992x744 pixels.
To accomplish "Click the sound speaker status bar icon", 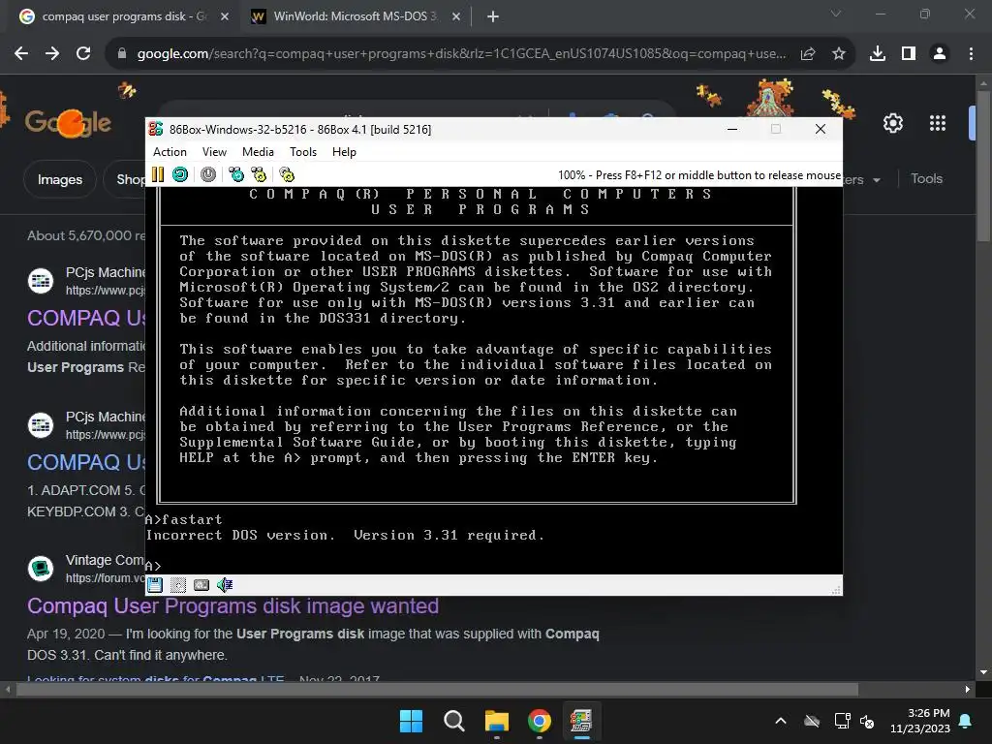I will coord(225,585).
